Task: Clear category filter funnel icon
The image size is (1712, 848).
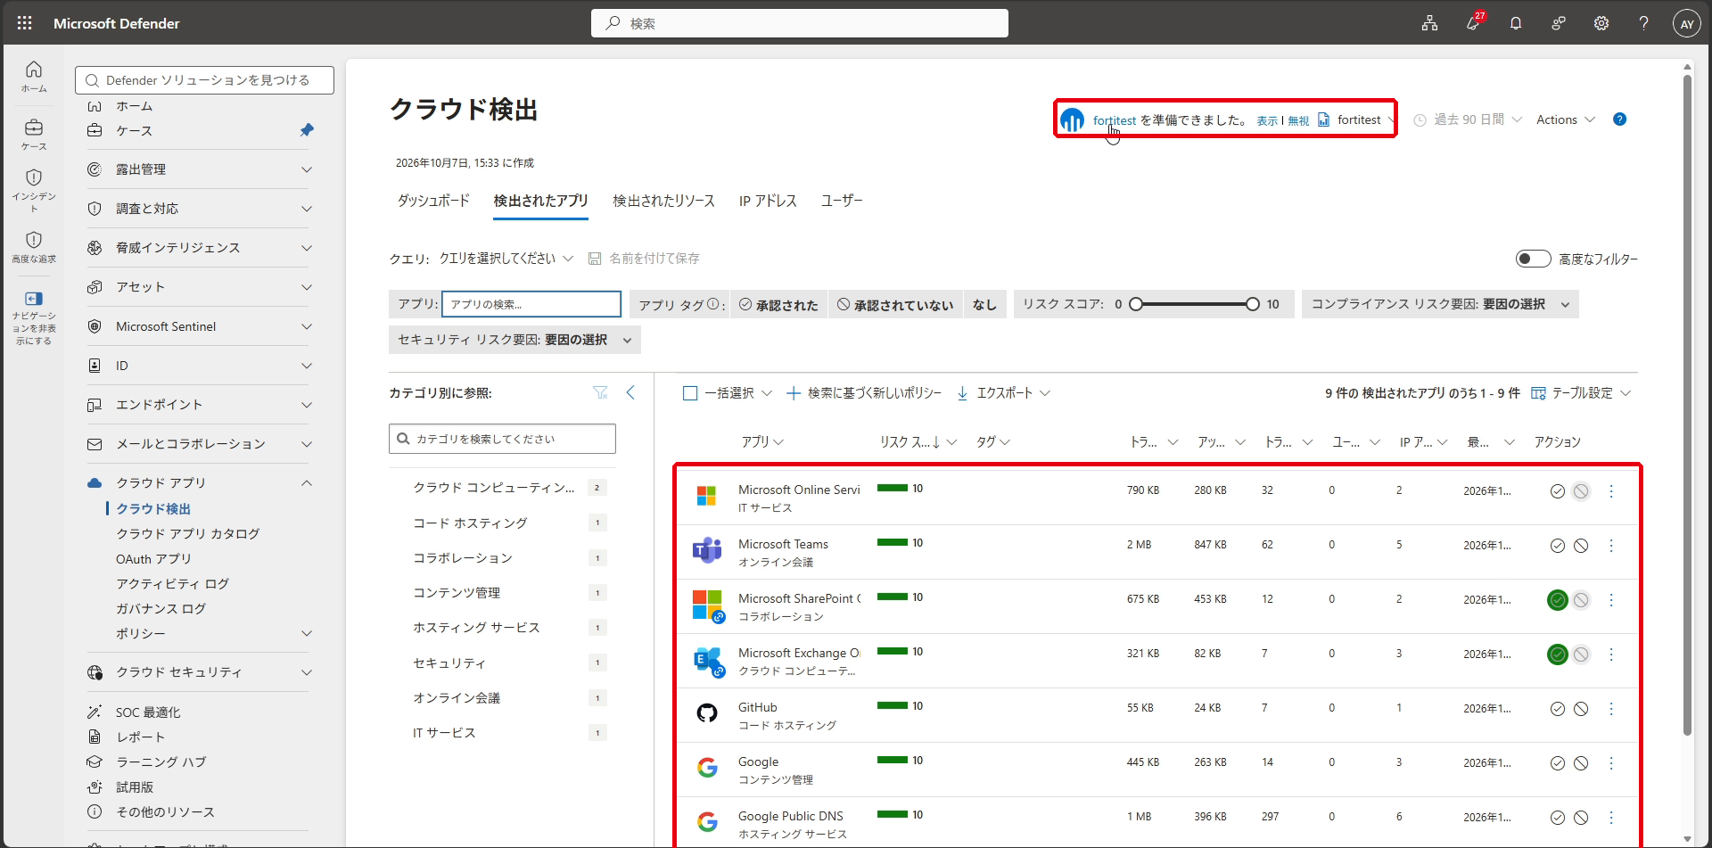Action: point(600,392)
